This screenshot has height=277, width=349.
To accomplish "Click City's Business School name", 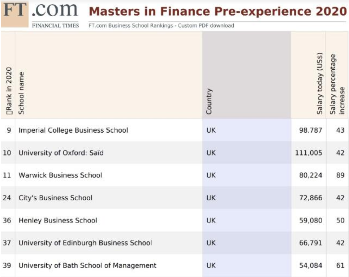I will pyautogui.click(x=55, y=198).
